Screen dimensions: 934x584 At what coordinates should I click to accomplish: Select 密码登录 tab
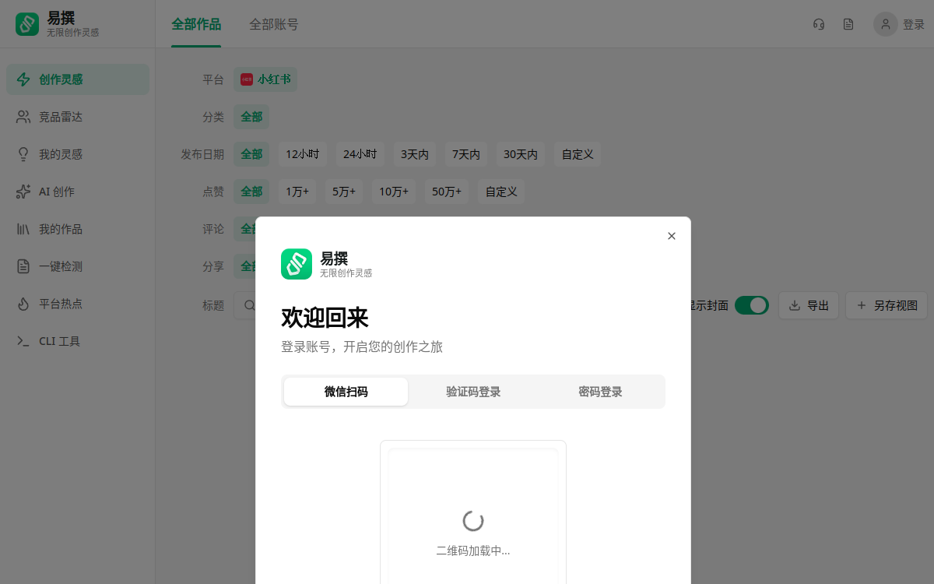pyautogui.click(x=600, y=392)
